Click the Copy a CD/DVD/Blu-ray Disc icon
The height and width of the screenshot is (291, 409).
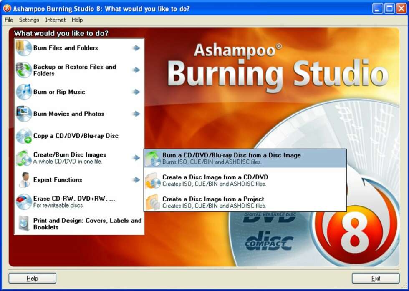tap(23, 136)
